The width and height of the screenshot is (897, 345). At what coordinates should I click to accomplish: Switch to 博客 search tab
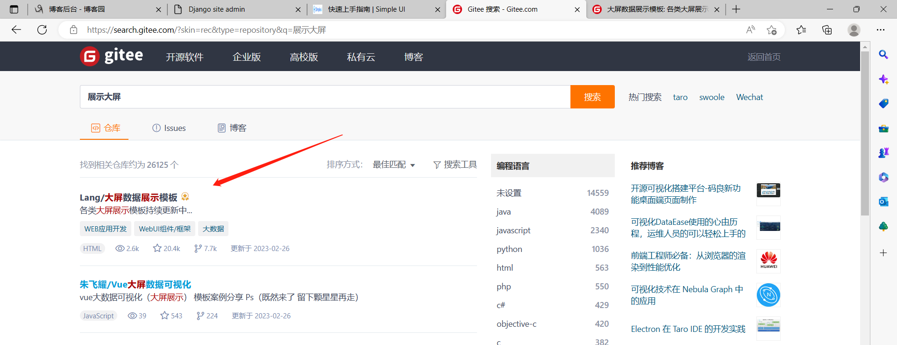tap(232, 128)
